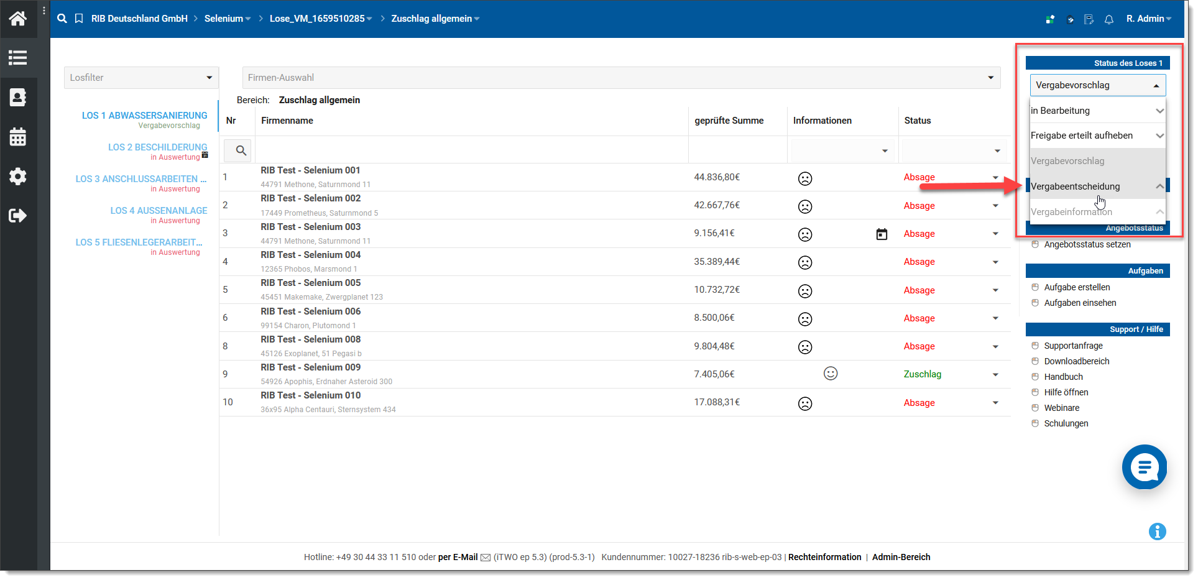Click the logout icon in sidebar
The image size is (1198, 580).
[x=17, y=216]
